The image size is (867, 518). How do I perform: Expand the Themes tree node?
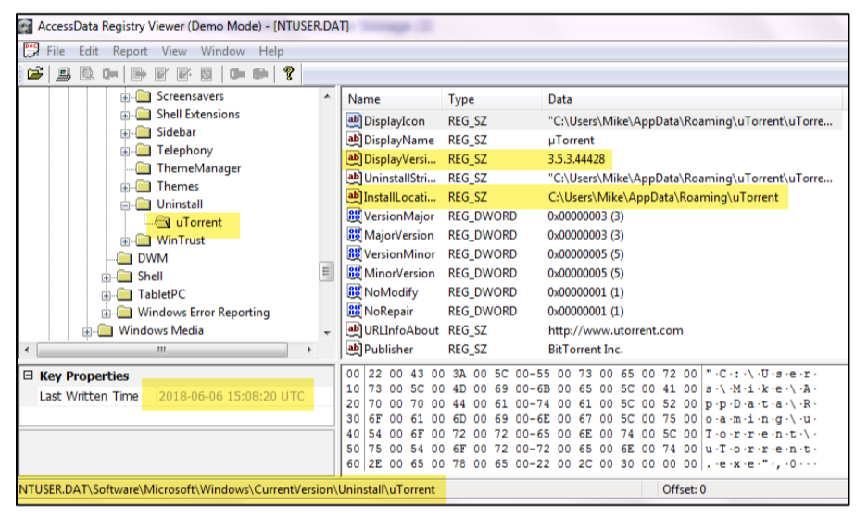tap(126, 188)
